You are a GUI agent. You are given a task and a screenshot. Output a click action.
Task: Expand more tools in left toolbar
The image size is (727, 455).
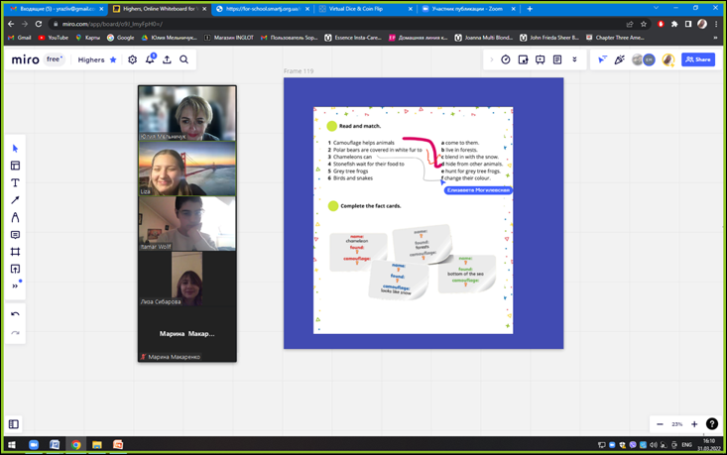15,285
